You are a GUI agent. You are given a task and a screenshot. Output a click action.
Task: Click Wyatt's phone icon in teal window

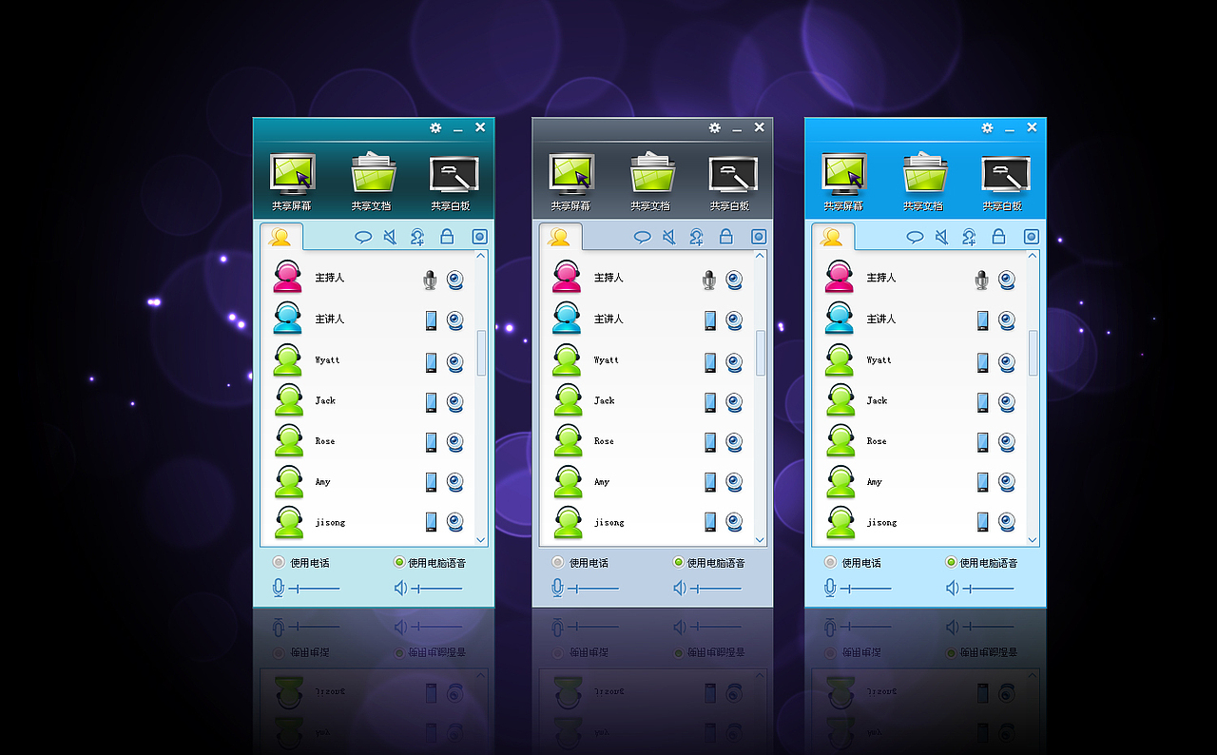[x=431, y=362]
